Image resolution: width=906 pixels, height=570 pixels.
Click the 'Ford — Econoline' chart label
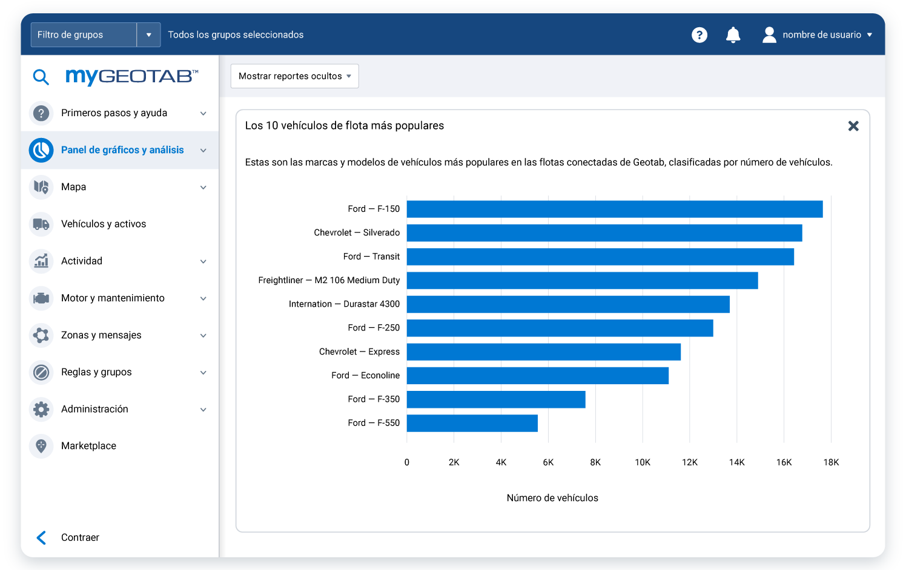[x=366, y=376]
